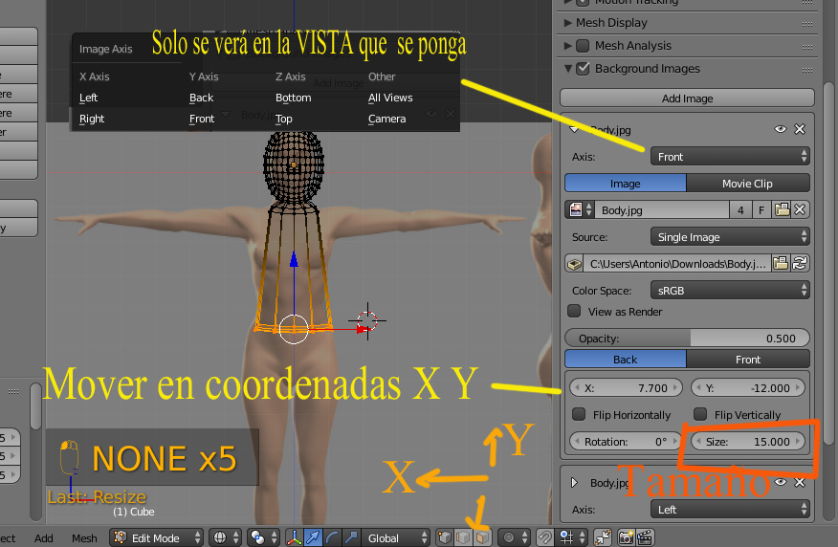Choose Top in Image Axis menu
Image resolution: width=838 pixels, height=547 pixels.
284,119
